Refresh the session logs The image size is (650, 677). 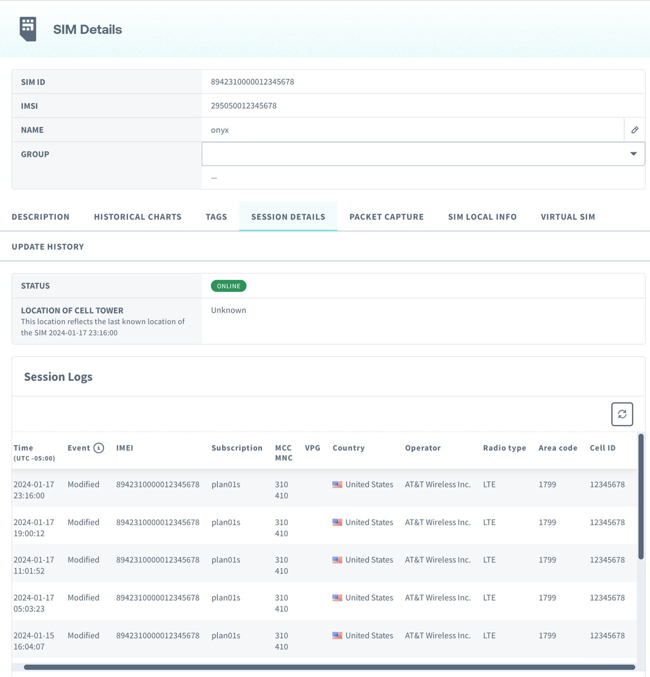(x=622, y=414)
